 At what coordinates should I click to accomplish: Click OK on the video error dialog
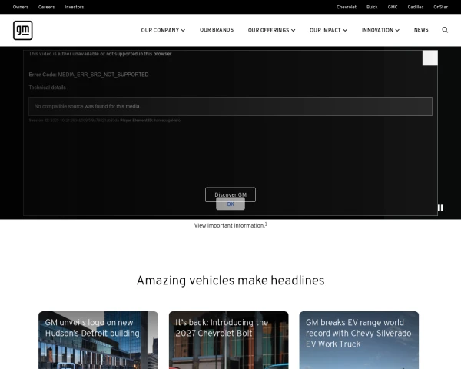[x=230, y=204]
